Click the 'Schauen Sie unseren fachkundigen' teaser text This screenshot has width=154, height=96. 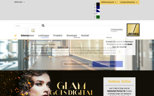(119, 44)
